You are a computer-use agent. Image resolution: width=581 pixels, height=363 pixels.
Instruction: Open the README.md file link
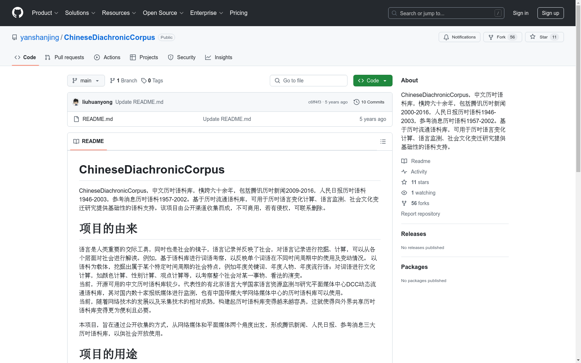pos(98,119)
